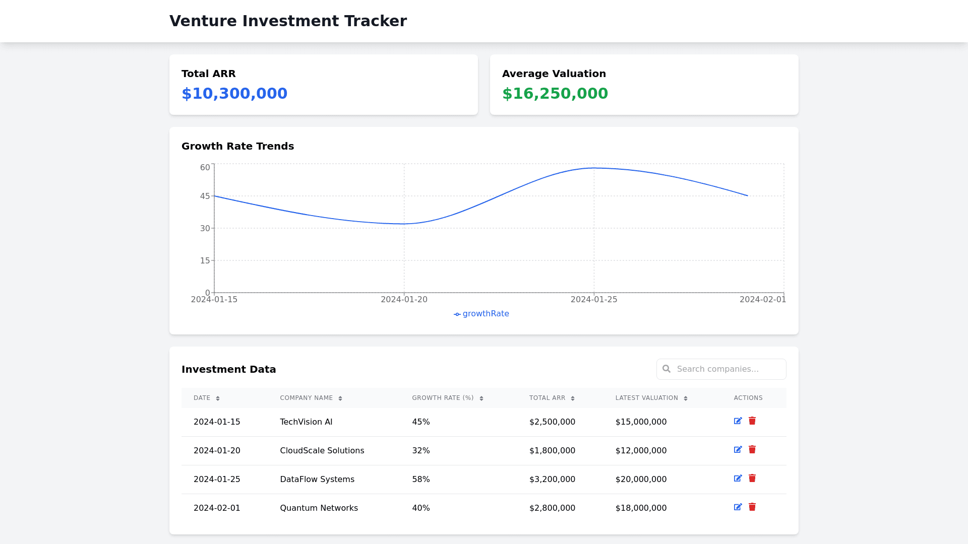Delete the TechVision AI entry
The image size is (968, 544).
pyautogui.click(x=752, y=421)
